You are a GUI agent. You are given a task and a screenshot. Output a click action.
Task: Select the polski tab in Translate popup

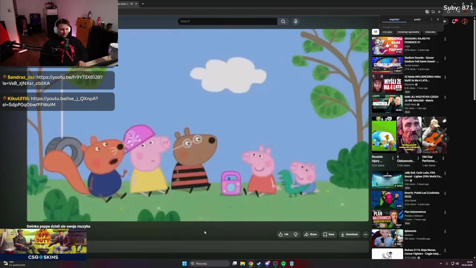[417, 20]
